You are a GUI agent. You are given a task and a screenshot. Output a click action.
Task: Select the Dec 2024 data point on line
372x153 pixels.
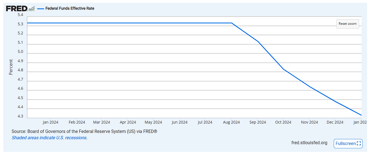335,102
